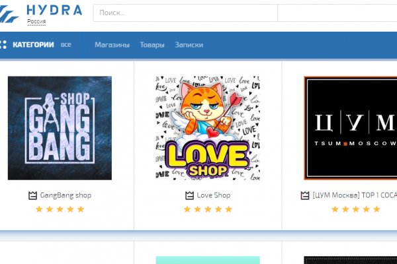Click crown icon beside Love Shop
397x264 pixels.
(190, 195)
